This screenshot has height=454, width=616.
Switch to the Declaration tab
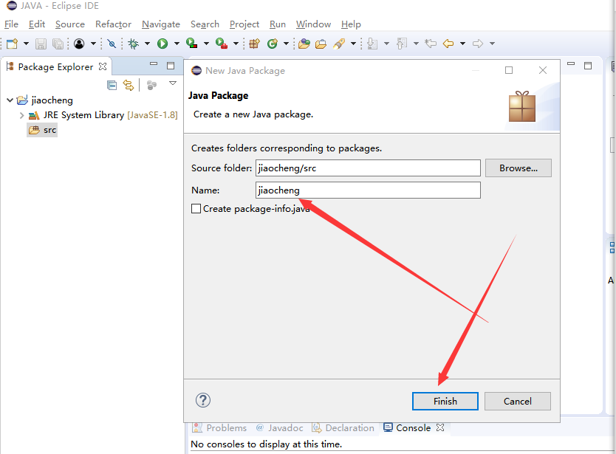(x=343, y=427)
